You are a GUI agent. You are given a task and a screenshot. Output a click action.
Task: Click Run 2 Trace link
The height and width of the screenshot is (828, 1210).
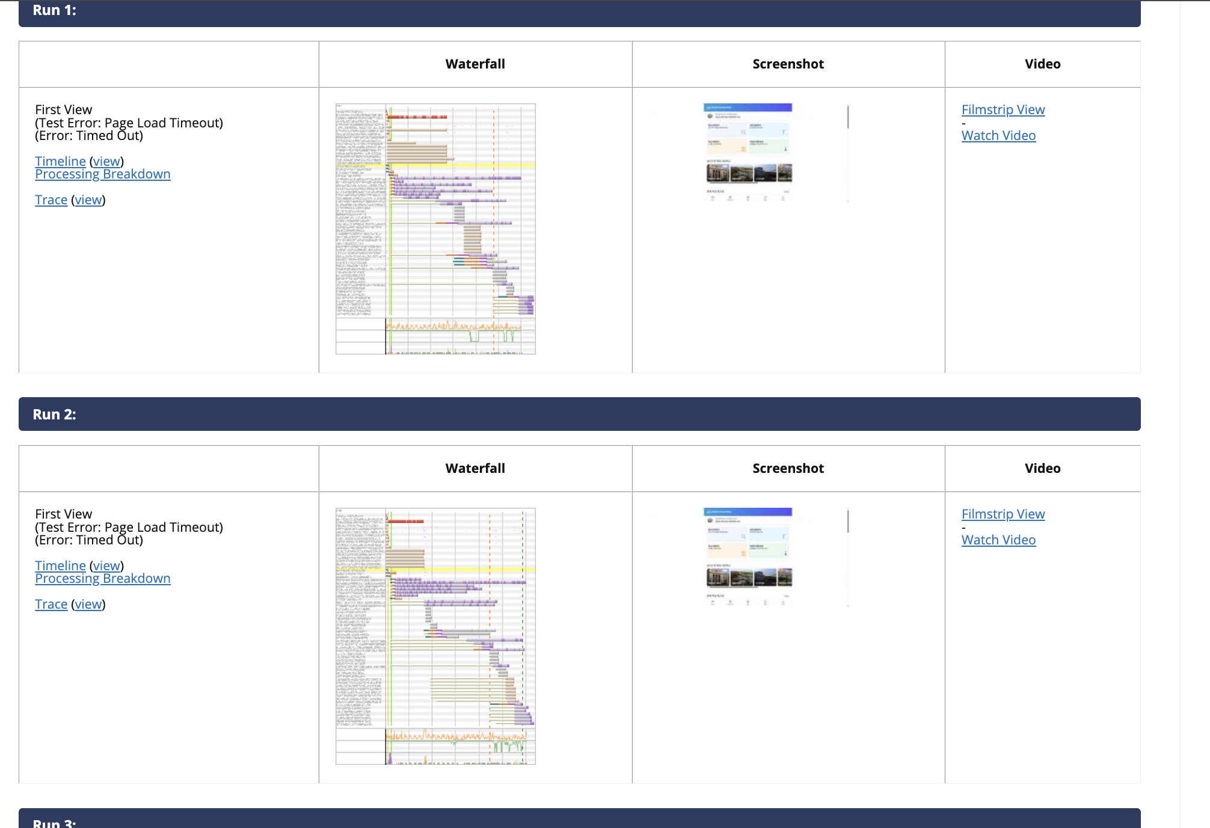[51, 604]
